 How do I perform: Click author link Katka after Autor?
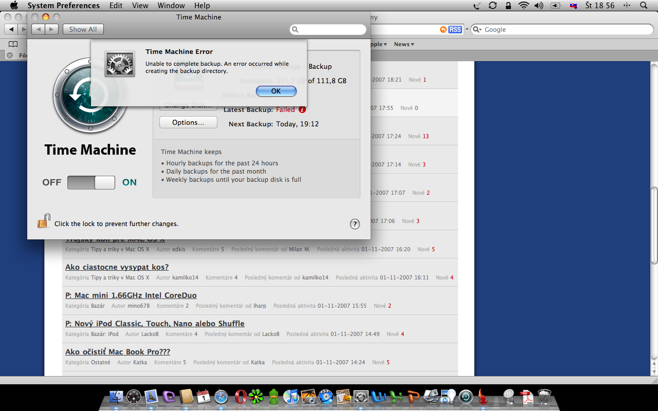140,362
